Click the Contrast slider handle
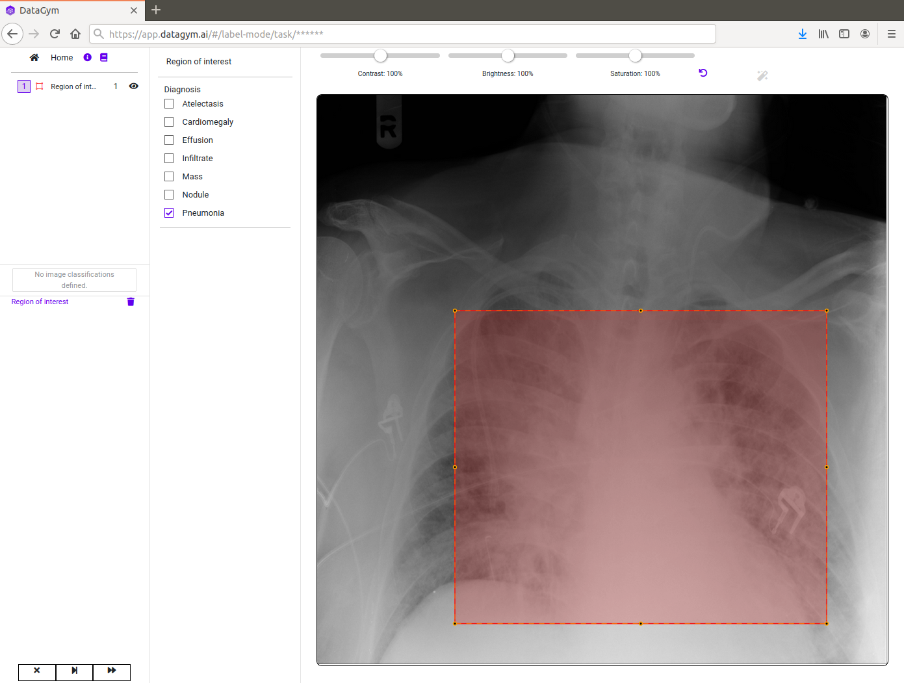The width and height of the screenshot is (904, 683). pyautogui.click(x=381, y=56)
